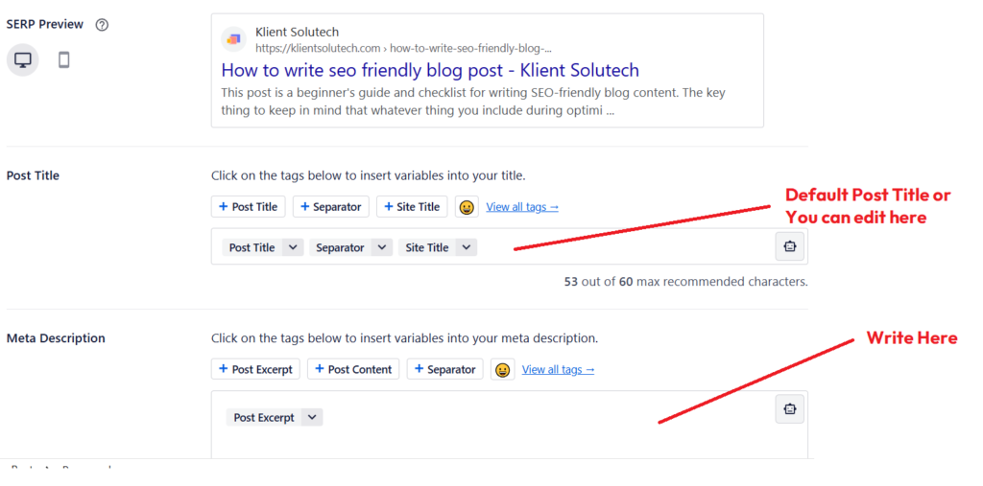Insert Post Title tag into title
The width and height of the screenshot is (983, 486).
249,207
